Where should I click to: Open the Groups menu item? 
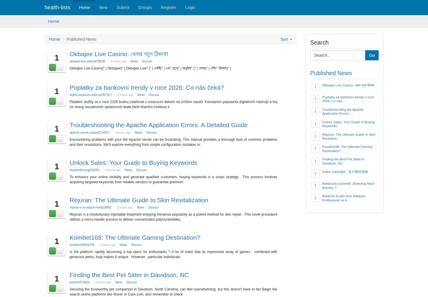145,7
